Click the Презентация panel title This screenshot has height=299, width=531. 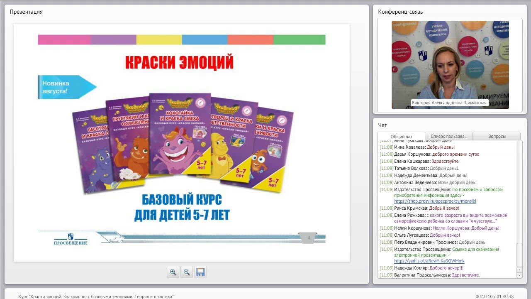[26, 12]
